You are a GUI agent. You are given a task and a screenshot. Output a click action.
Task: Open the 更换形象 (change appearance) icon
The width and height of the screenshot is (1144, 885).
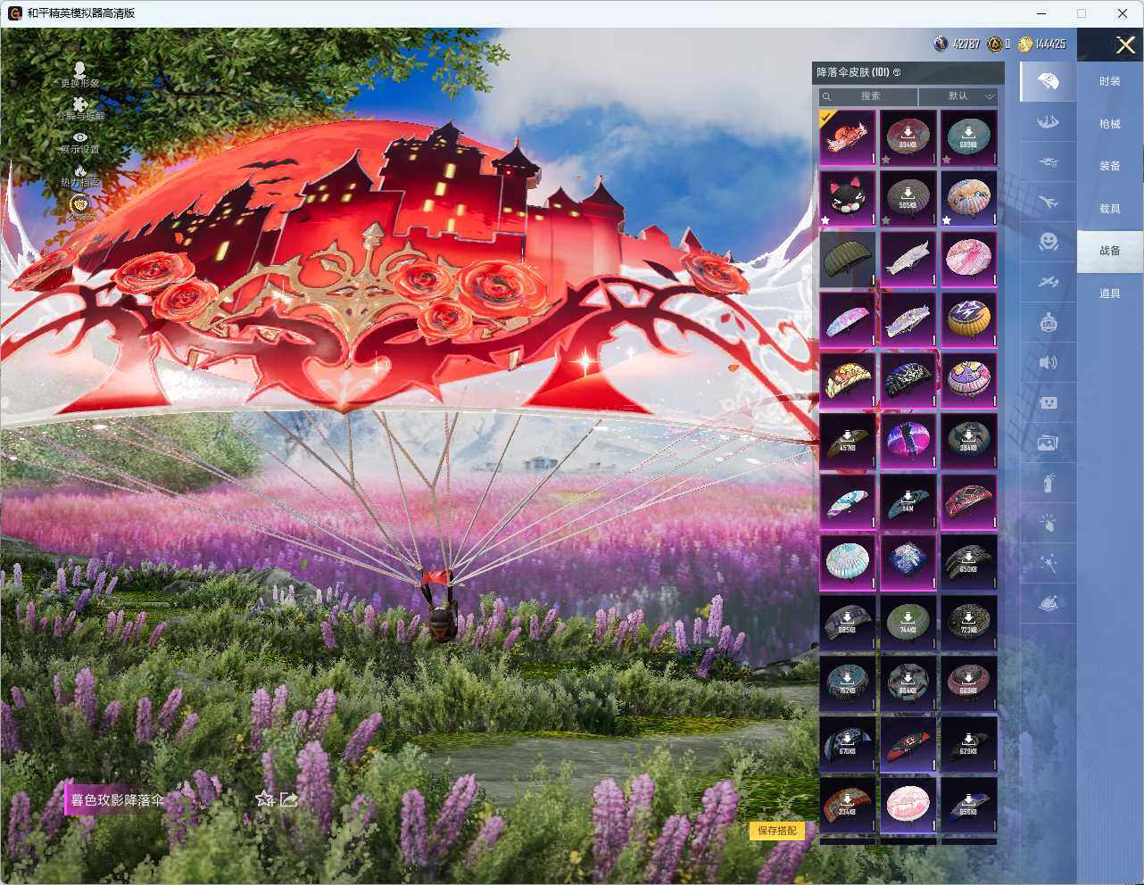click(80, 70)
